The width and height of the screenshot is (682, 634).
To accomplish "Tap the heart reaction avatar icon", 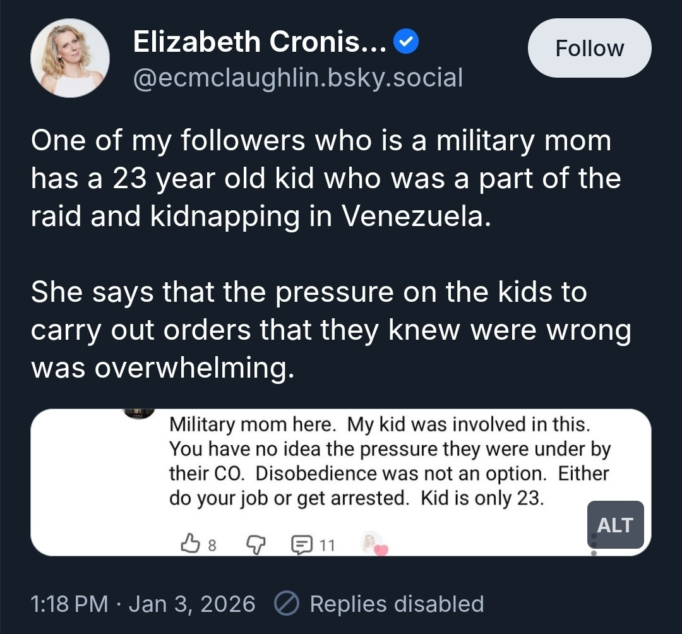I will click(373, 544).
